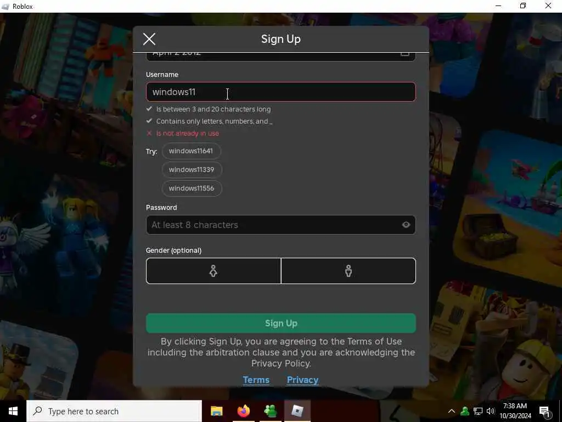The width and height of the screenshot is (562, 422).
Task: Open the Windows Start menu
Action: [x=13, y=411]
